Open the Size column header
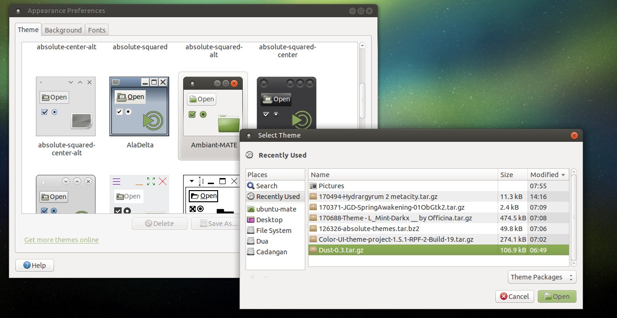The image size is (617, 318). coord(507,174)
